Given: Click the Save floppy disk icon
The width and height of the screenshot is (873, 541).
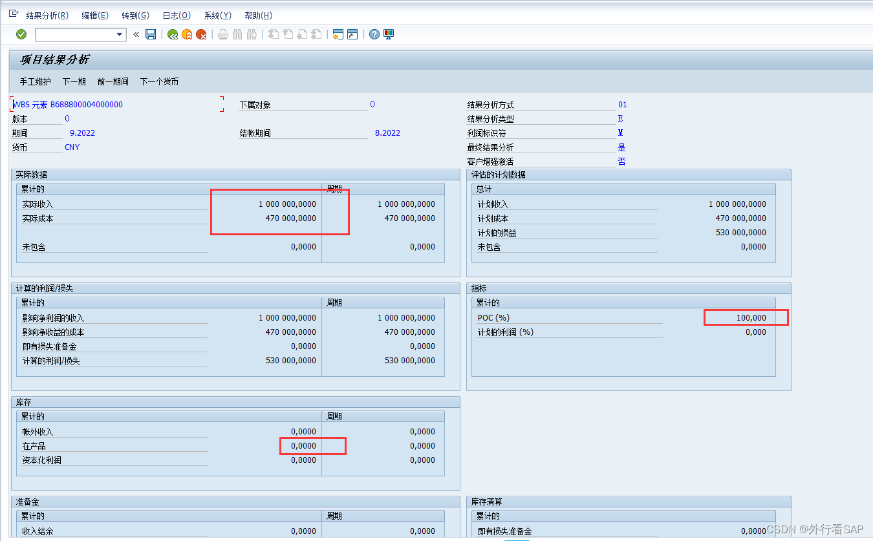Looking at the screenshot, I should [151, 34].
